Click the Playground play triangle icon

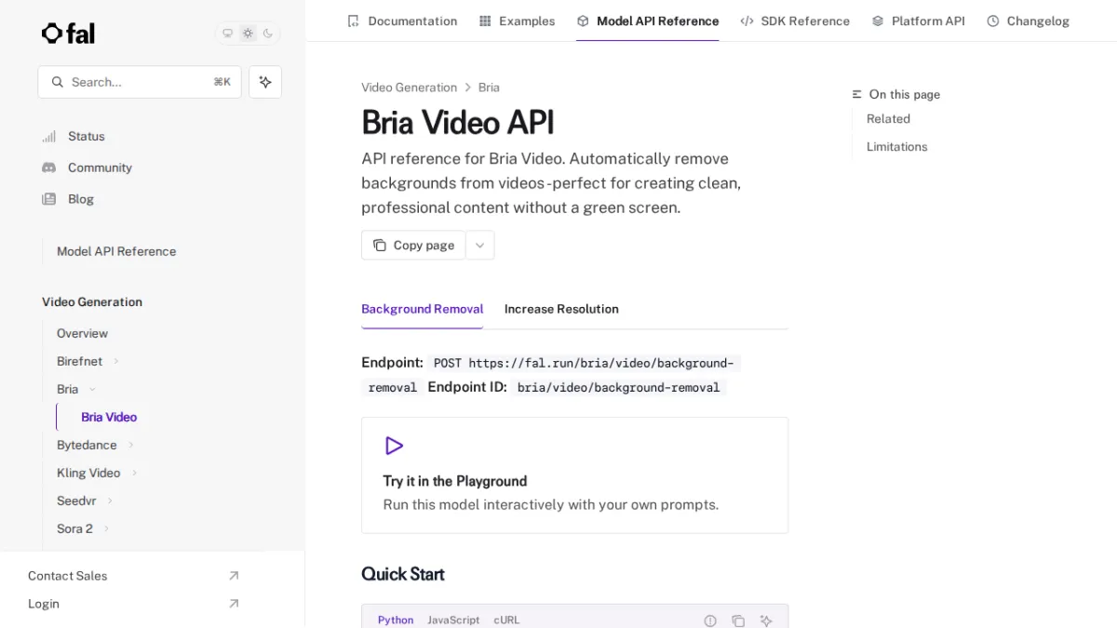click(x=394, y=446)
